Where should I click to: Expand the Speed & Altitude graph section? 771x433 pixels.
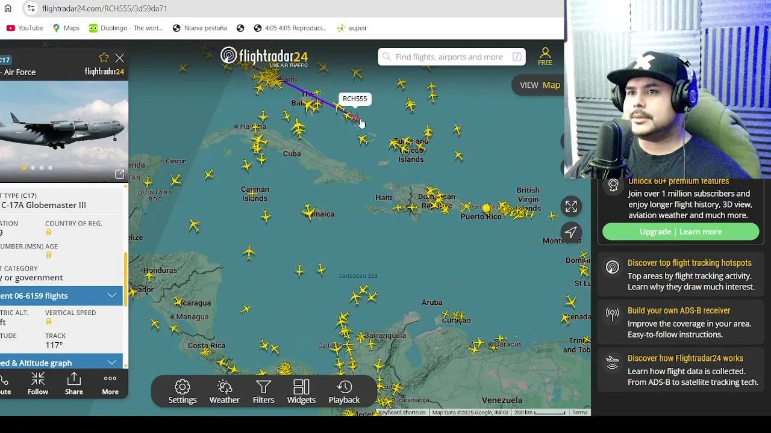point(61,363)
